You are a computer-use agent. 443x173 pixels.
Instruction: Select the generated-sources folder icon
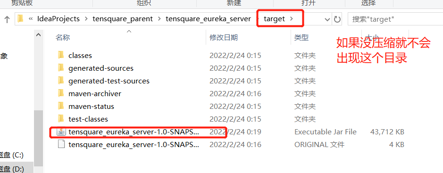click(61, 68)
